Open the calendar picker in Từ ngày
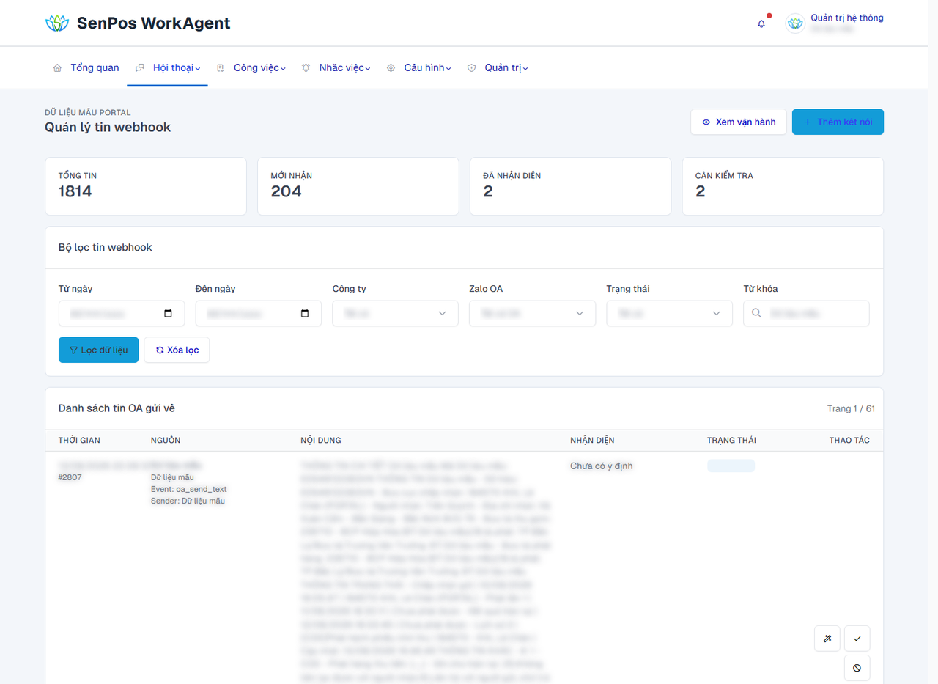The height and width of the screenshot is (684, 938). [x=169, y=314]
